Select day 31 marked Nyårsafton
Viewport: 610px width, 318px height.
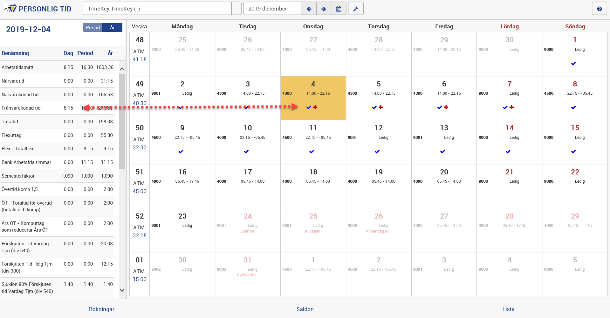point(248,274)
